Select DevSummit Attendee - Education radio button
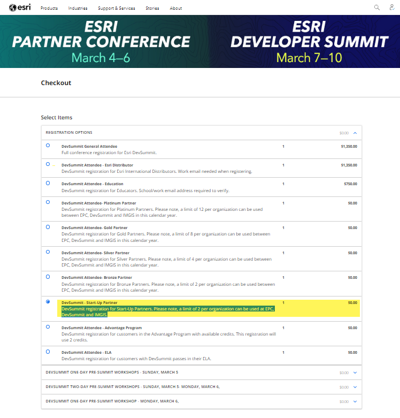 pyautogui.click(x=48, y=183)
